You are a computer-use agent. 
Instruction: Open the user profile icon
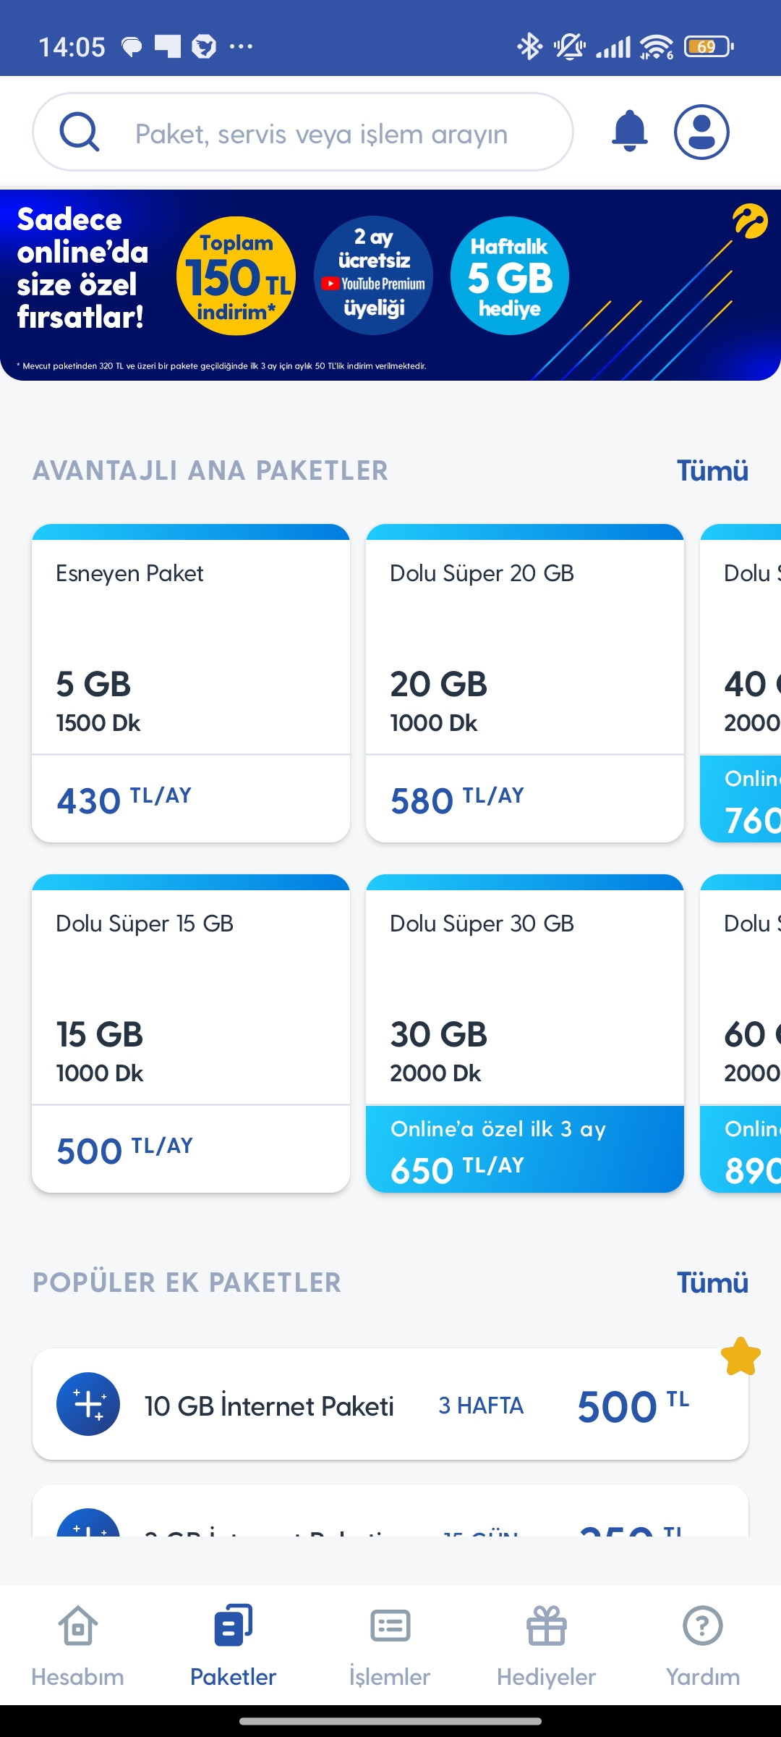[x=701, y=132]
